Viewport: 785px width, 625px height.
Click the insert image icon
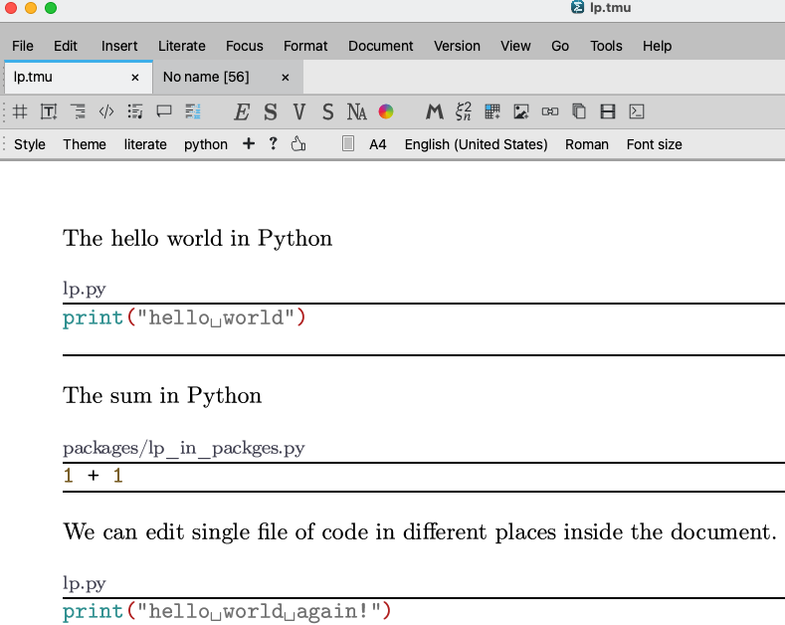[x=521, y=111]
